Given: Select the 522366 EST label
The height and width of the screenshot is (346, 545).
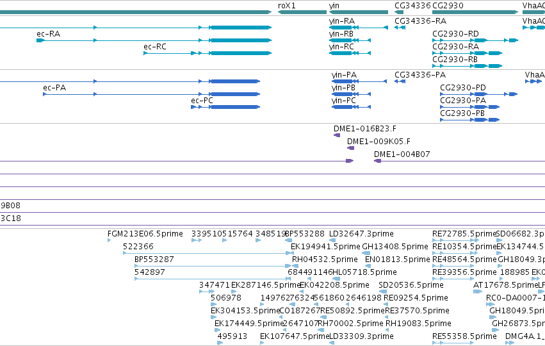Looking at the screenshot, I should click(138, 247).
